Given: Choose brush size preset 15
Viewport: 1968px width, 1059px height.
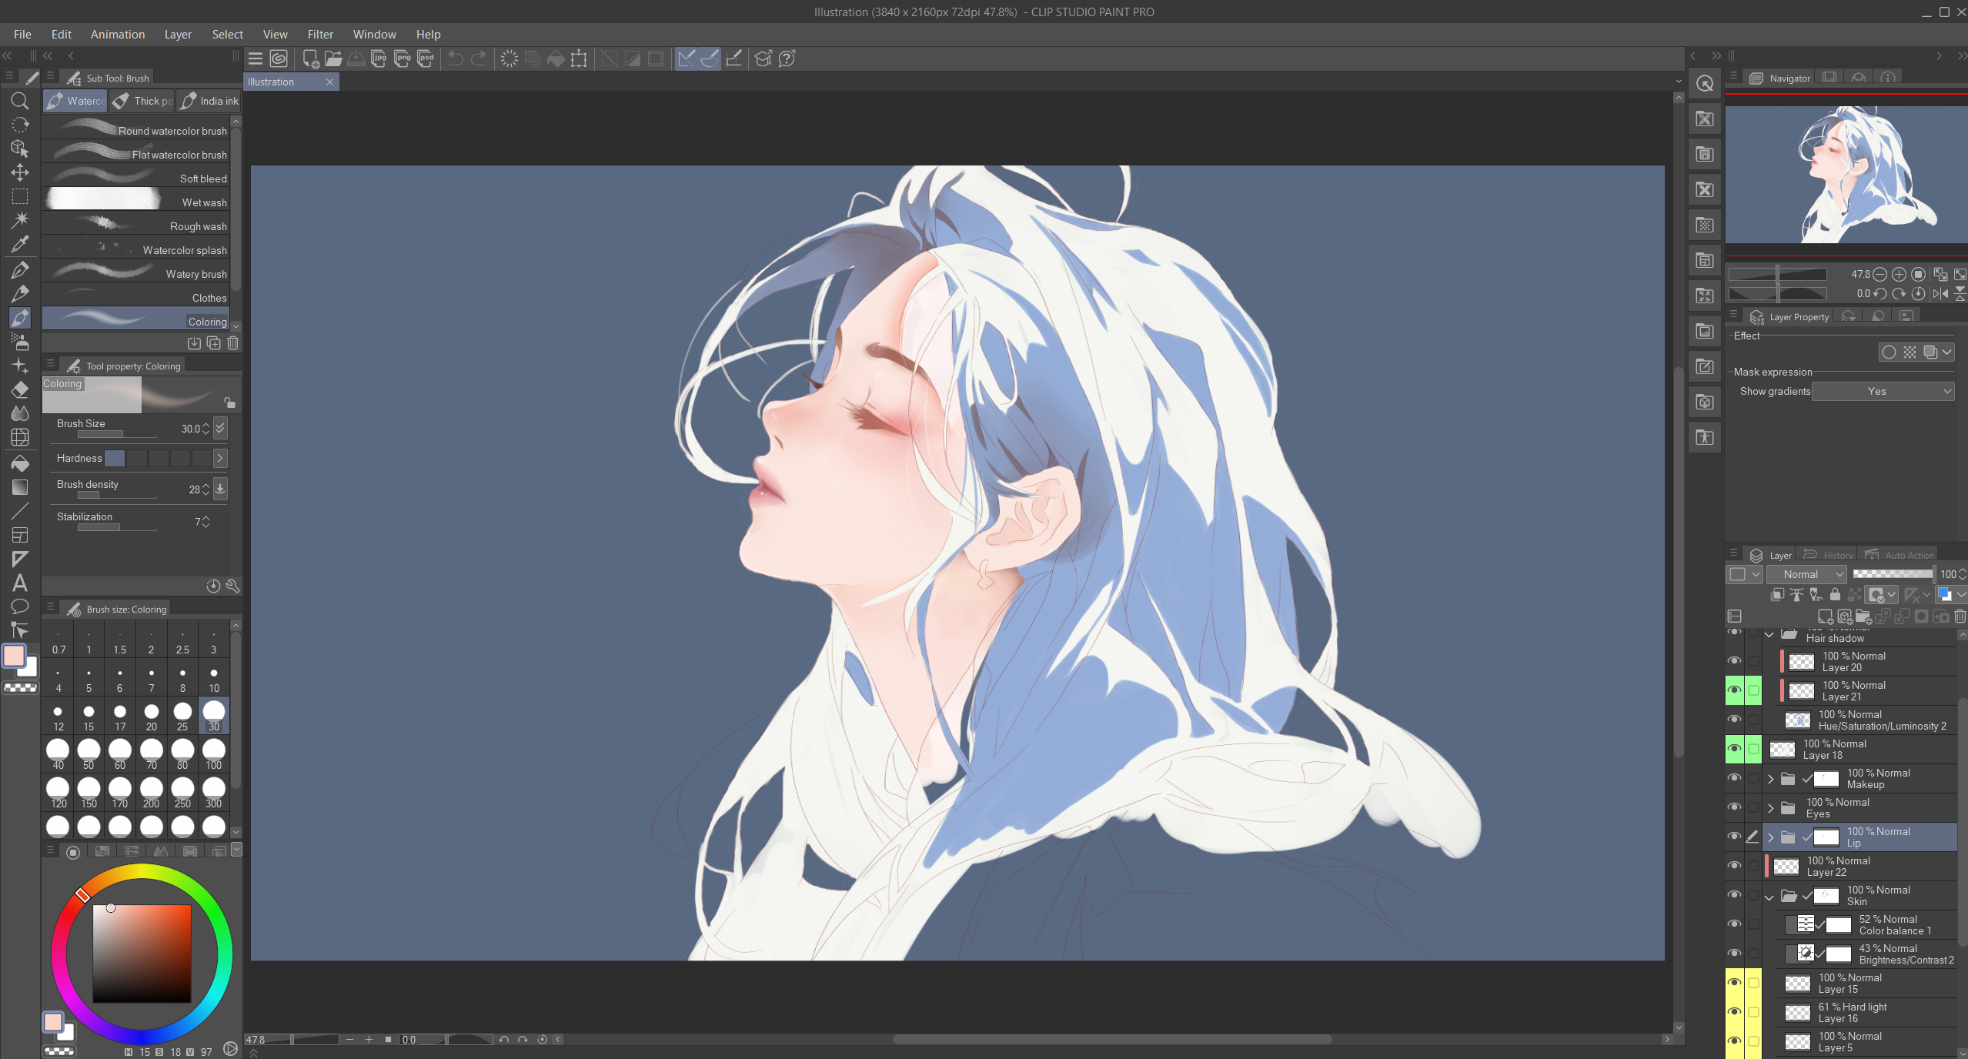Looking at the screenshot, I should (89, 716).
